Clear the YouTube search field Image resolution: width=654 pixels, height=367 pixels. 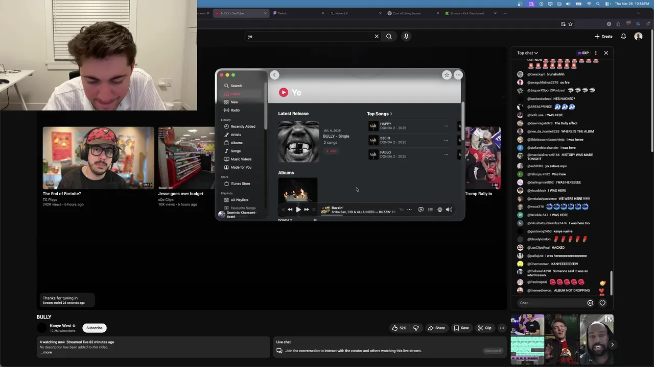[x=377, y=36]
